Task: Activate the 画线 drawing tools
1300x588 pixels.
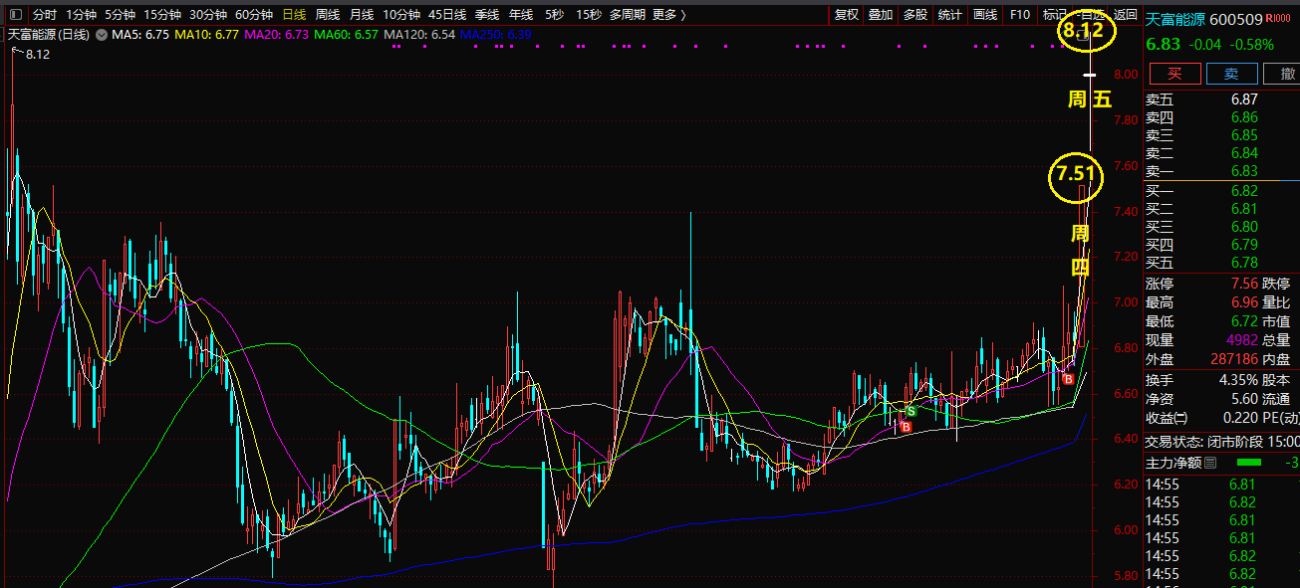Action: pos(985,15)
